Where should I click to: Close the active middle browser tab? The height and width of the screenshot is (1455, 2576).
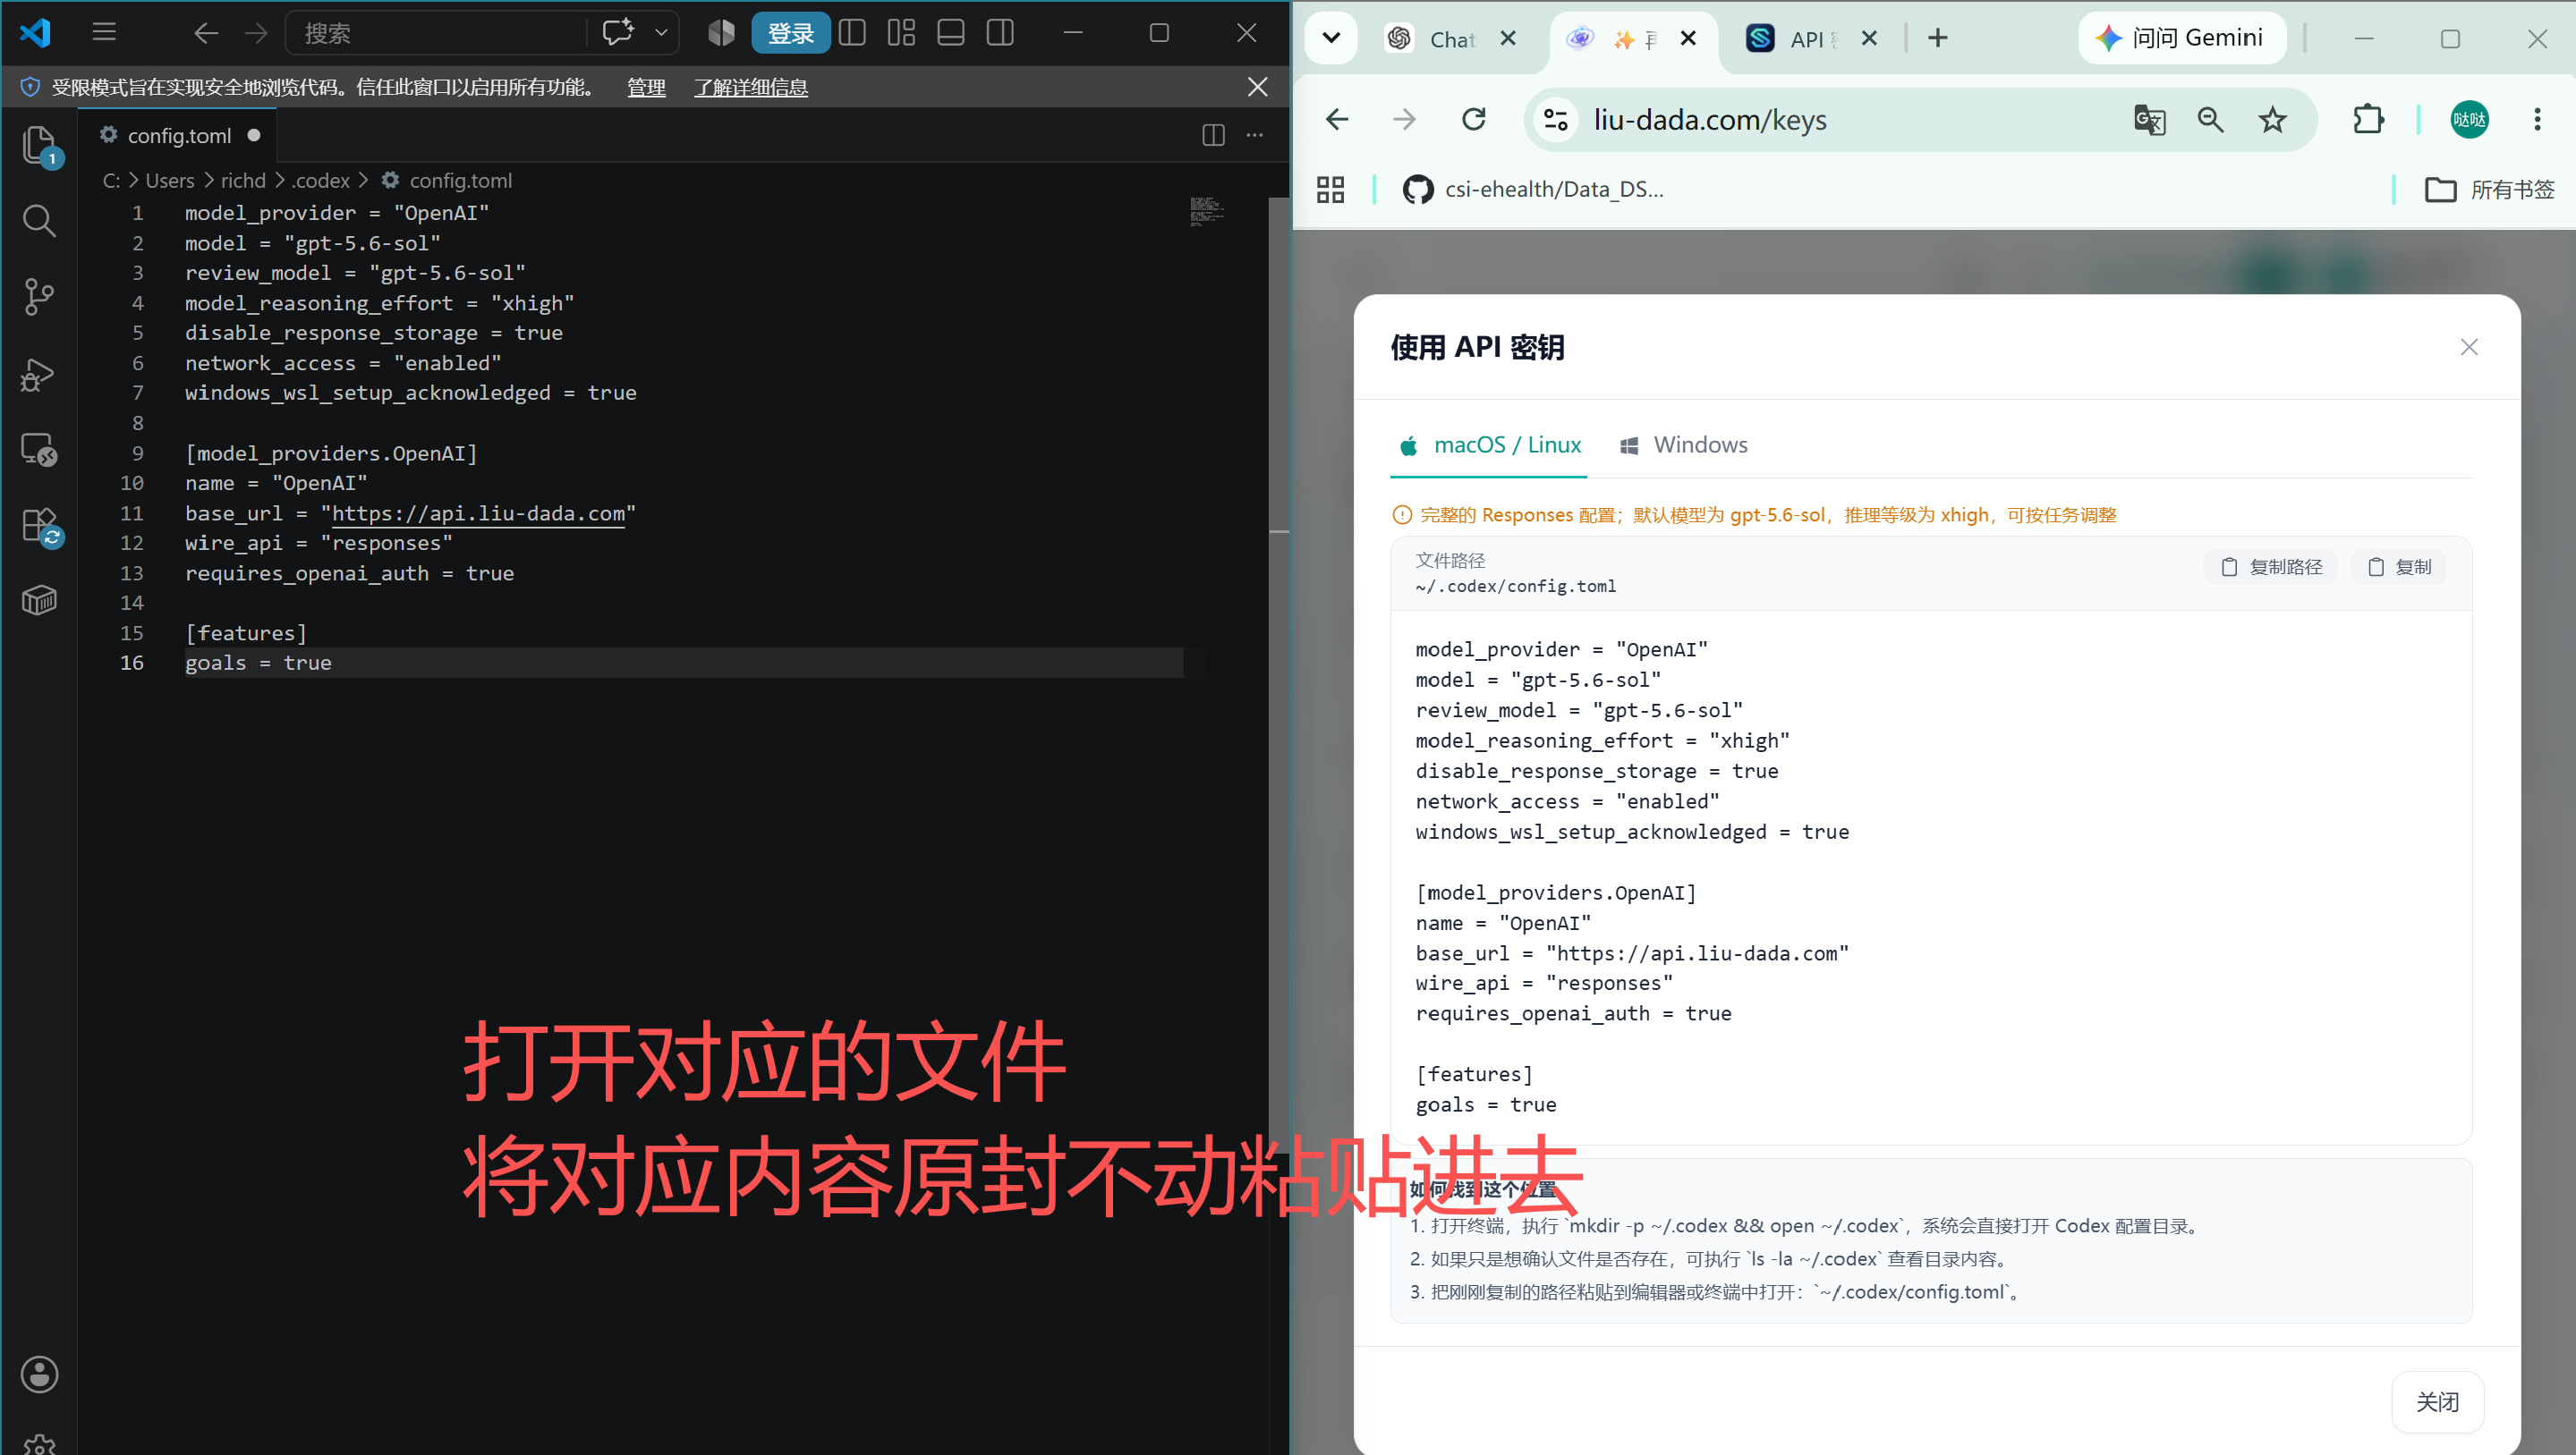[x=1688, y=38]
